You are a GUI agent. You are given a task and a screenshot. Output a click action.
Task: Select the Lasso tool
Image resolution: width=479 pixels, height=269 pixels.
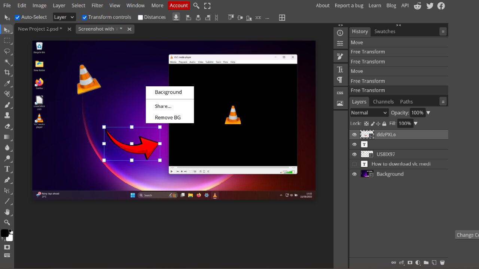(x=7, y=51)
